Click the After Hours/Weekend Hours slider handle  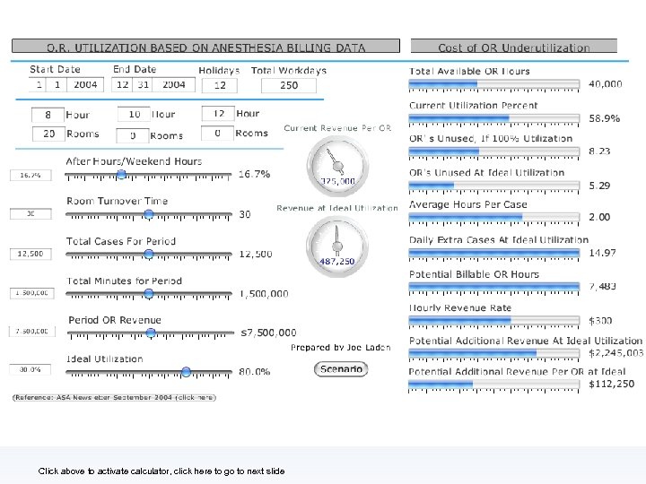pyautogui.click(x=121, y=175)
